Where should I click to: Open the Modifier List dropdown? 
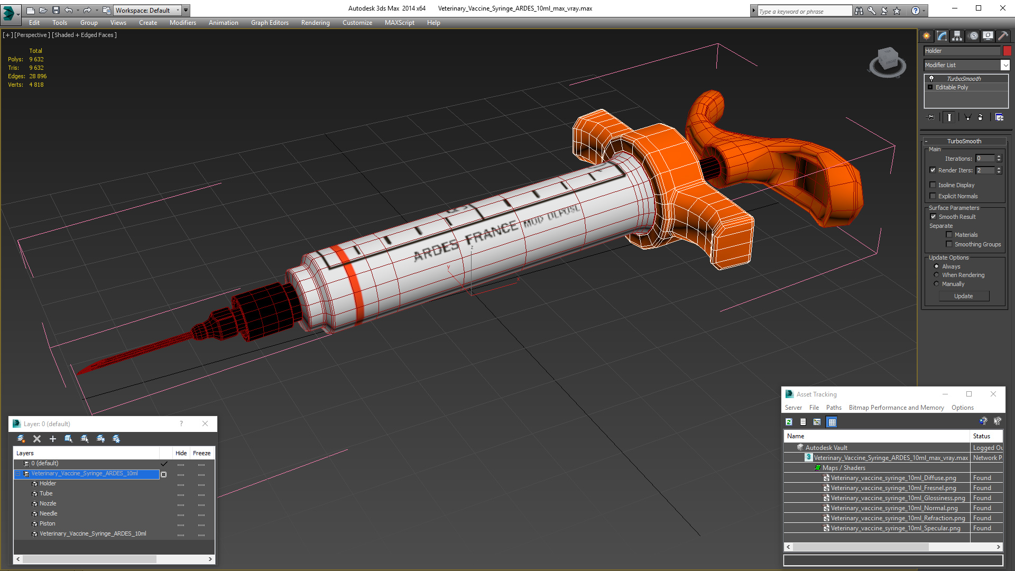click(1005, 65)
